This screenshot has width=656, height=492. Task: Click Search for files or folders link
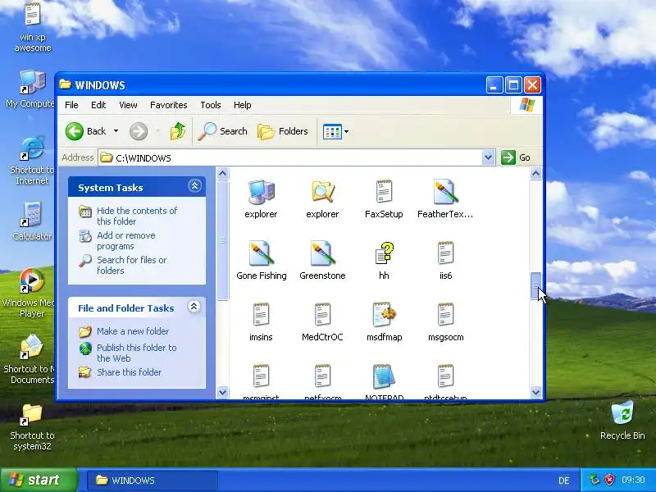(131, 265)
